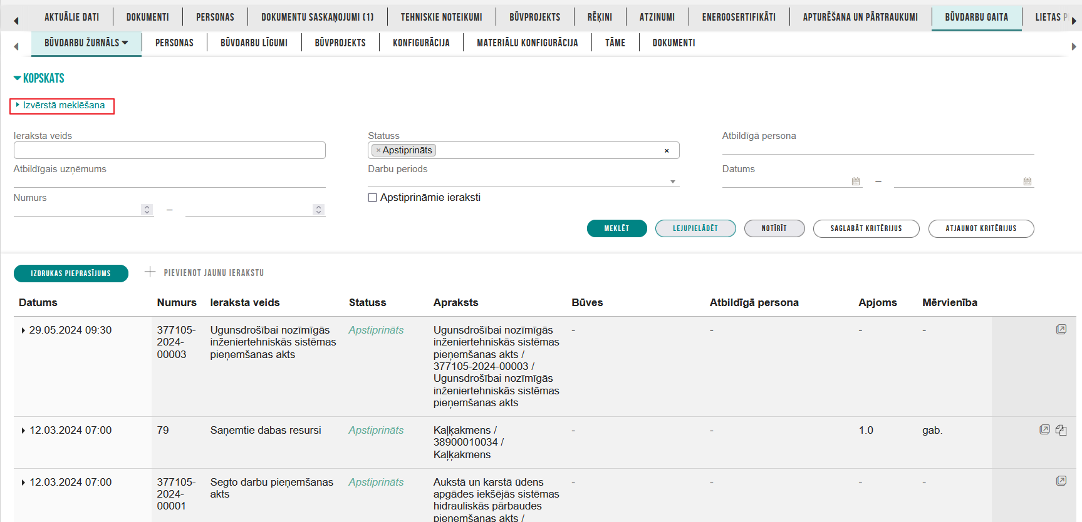Viewport: 1082px width, 522px height.
Task: Open the Energosertifikāti tab
Action: (739, 17)
